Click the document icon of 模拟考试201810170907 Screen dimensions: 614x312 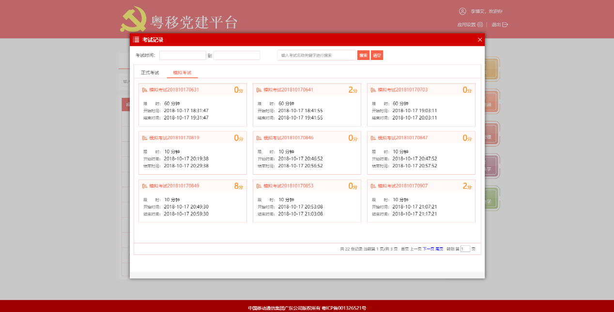(373, 186)
